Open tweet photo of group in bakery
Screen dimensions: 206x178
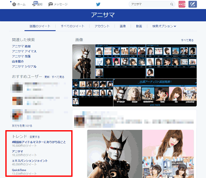(168, 167)
